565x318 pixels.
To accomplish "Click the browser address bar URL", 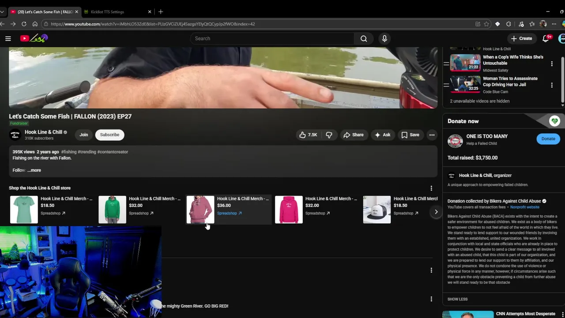I will pyautogui.click(x=153, y=24).
